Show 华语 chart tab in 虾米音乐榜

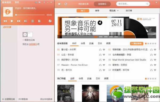pyautogui.click(x=83, y=43)
